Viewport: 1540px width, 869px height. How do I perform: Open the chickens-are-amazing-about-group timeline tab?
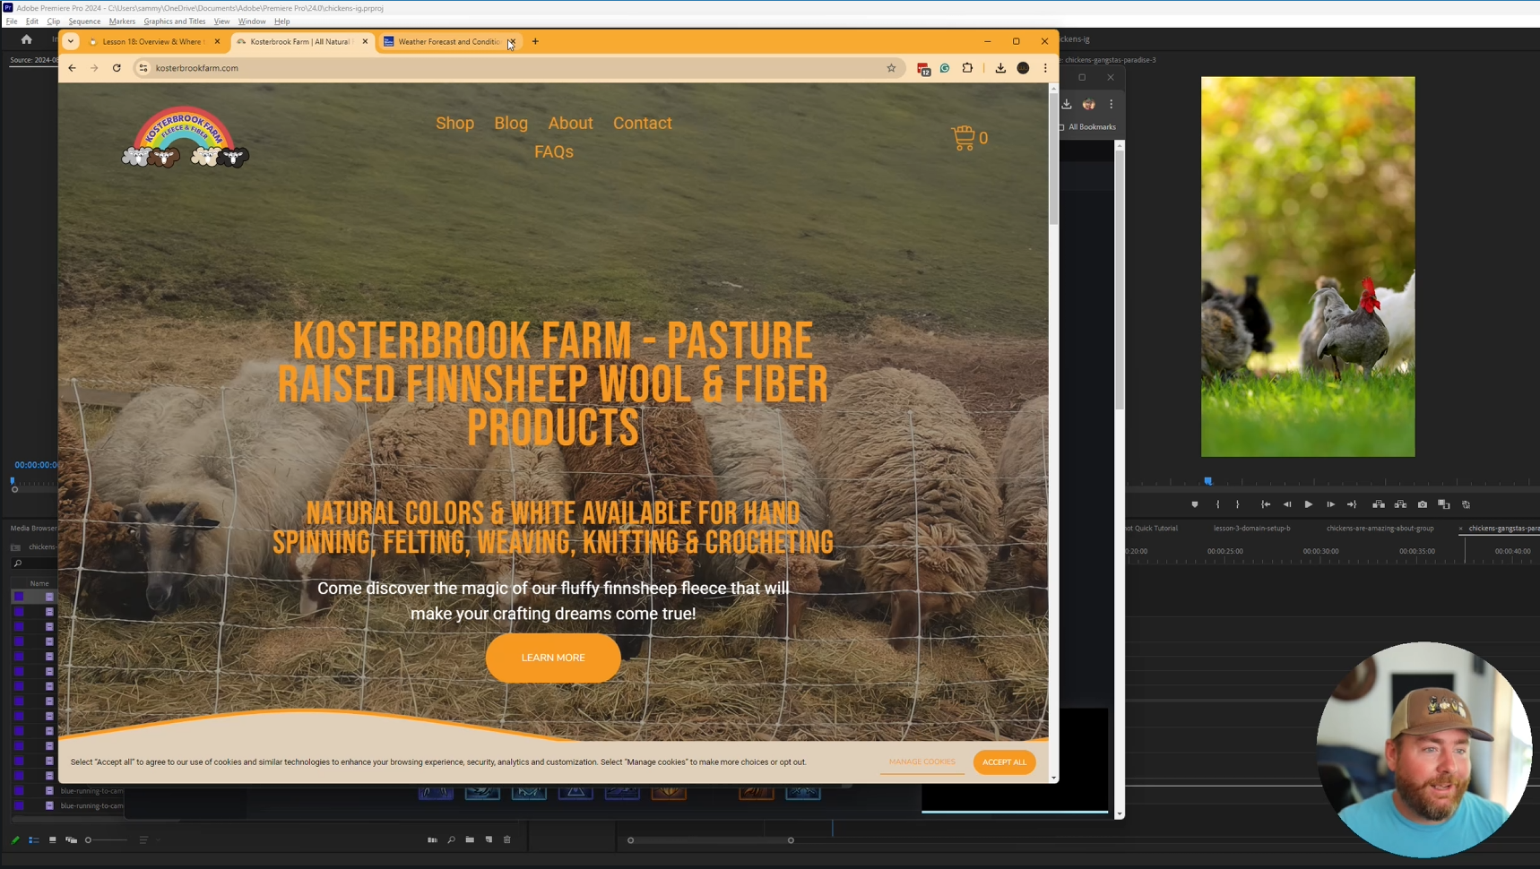[x=1380, y=529]
